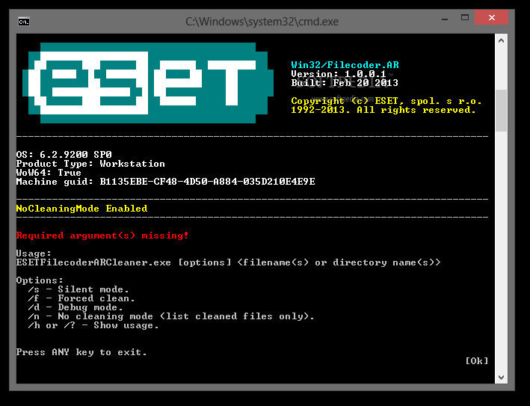Viewport: 530px width, 406px height.
Task: Close the cmd.exe window
Action: (x=491, y=18)
